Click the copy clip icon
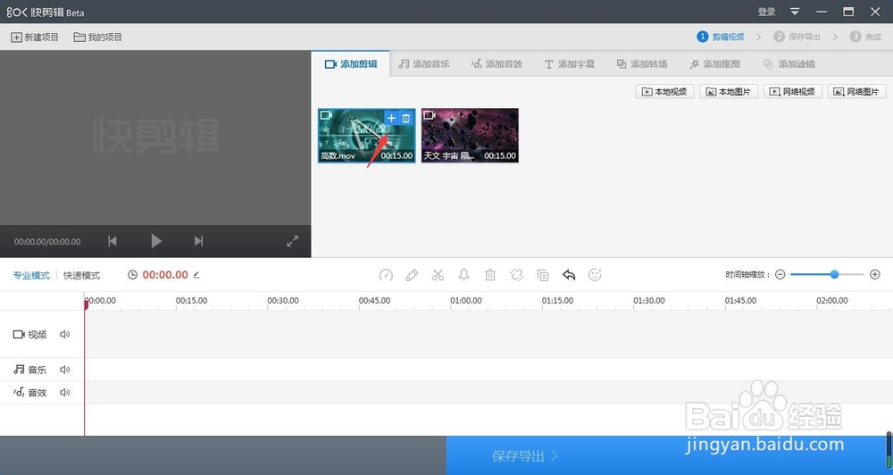893x475 pixels. tap(543, 275)
